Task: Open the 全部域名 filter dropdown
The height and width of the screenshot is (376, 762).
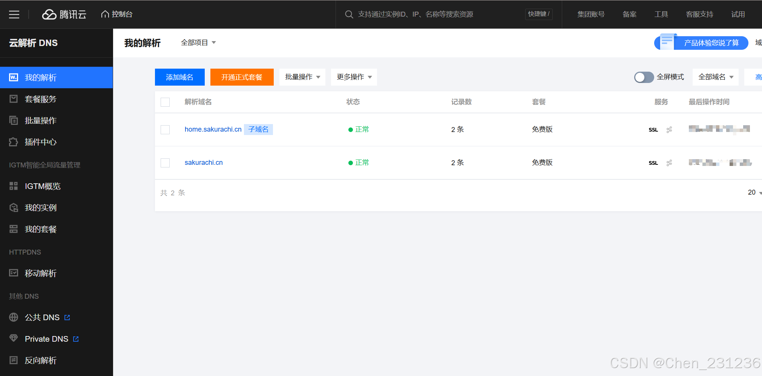Action: (716, 77)
